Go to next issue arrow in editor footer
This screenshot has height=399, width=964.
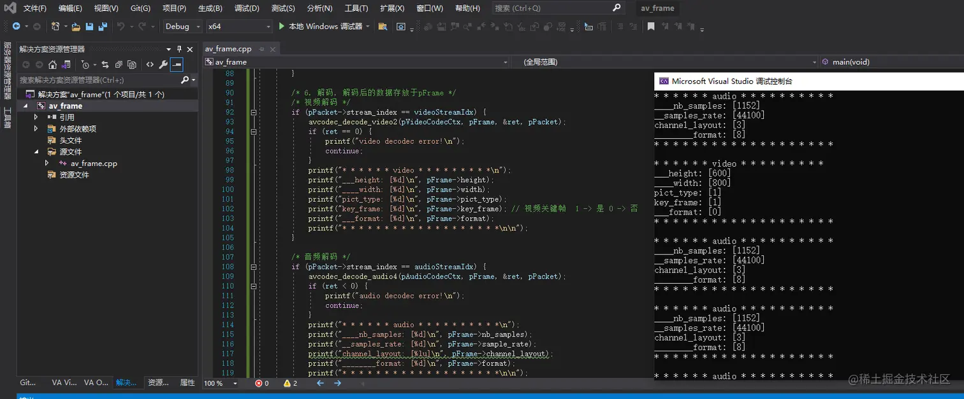337,383
